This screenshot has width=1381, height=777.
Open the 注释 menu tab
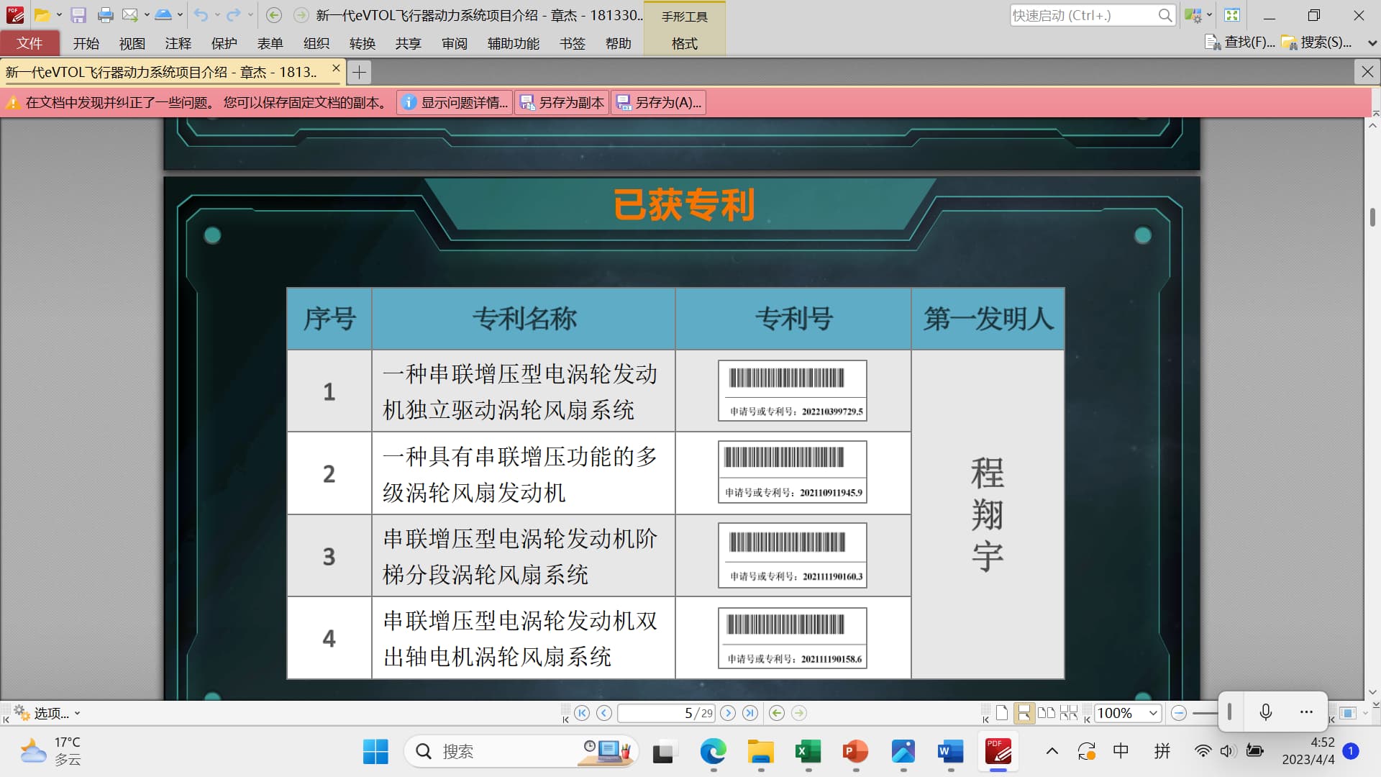pos(178,43)
